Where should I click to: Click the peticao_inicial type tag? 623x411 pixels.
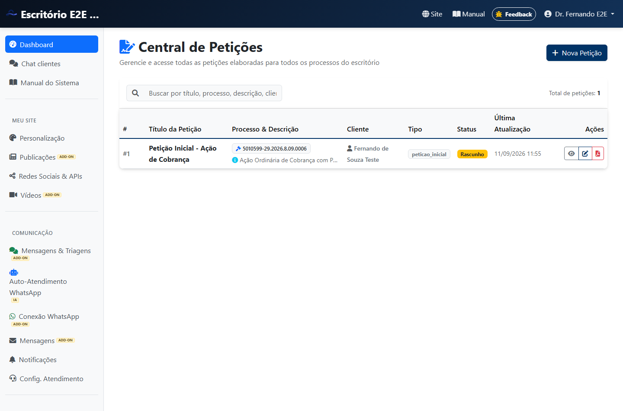click(429, 154)
